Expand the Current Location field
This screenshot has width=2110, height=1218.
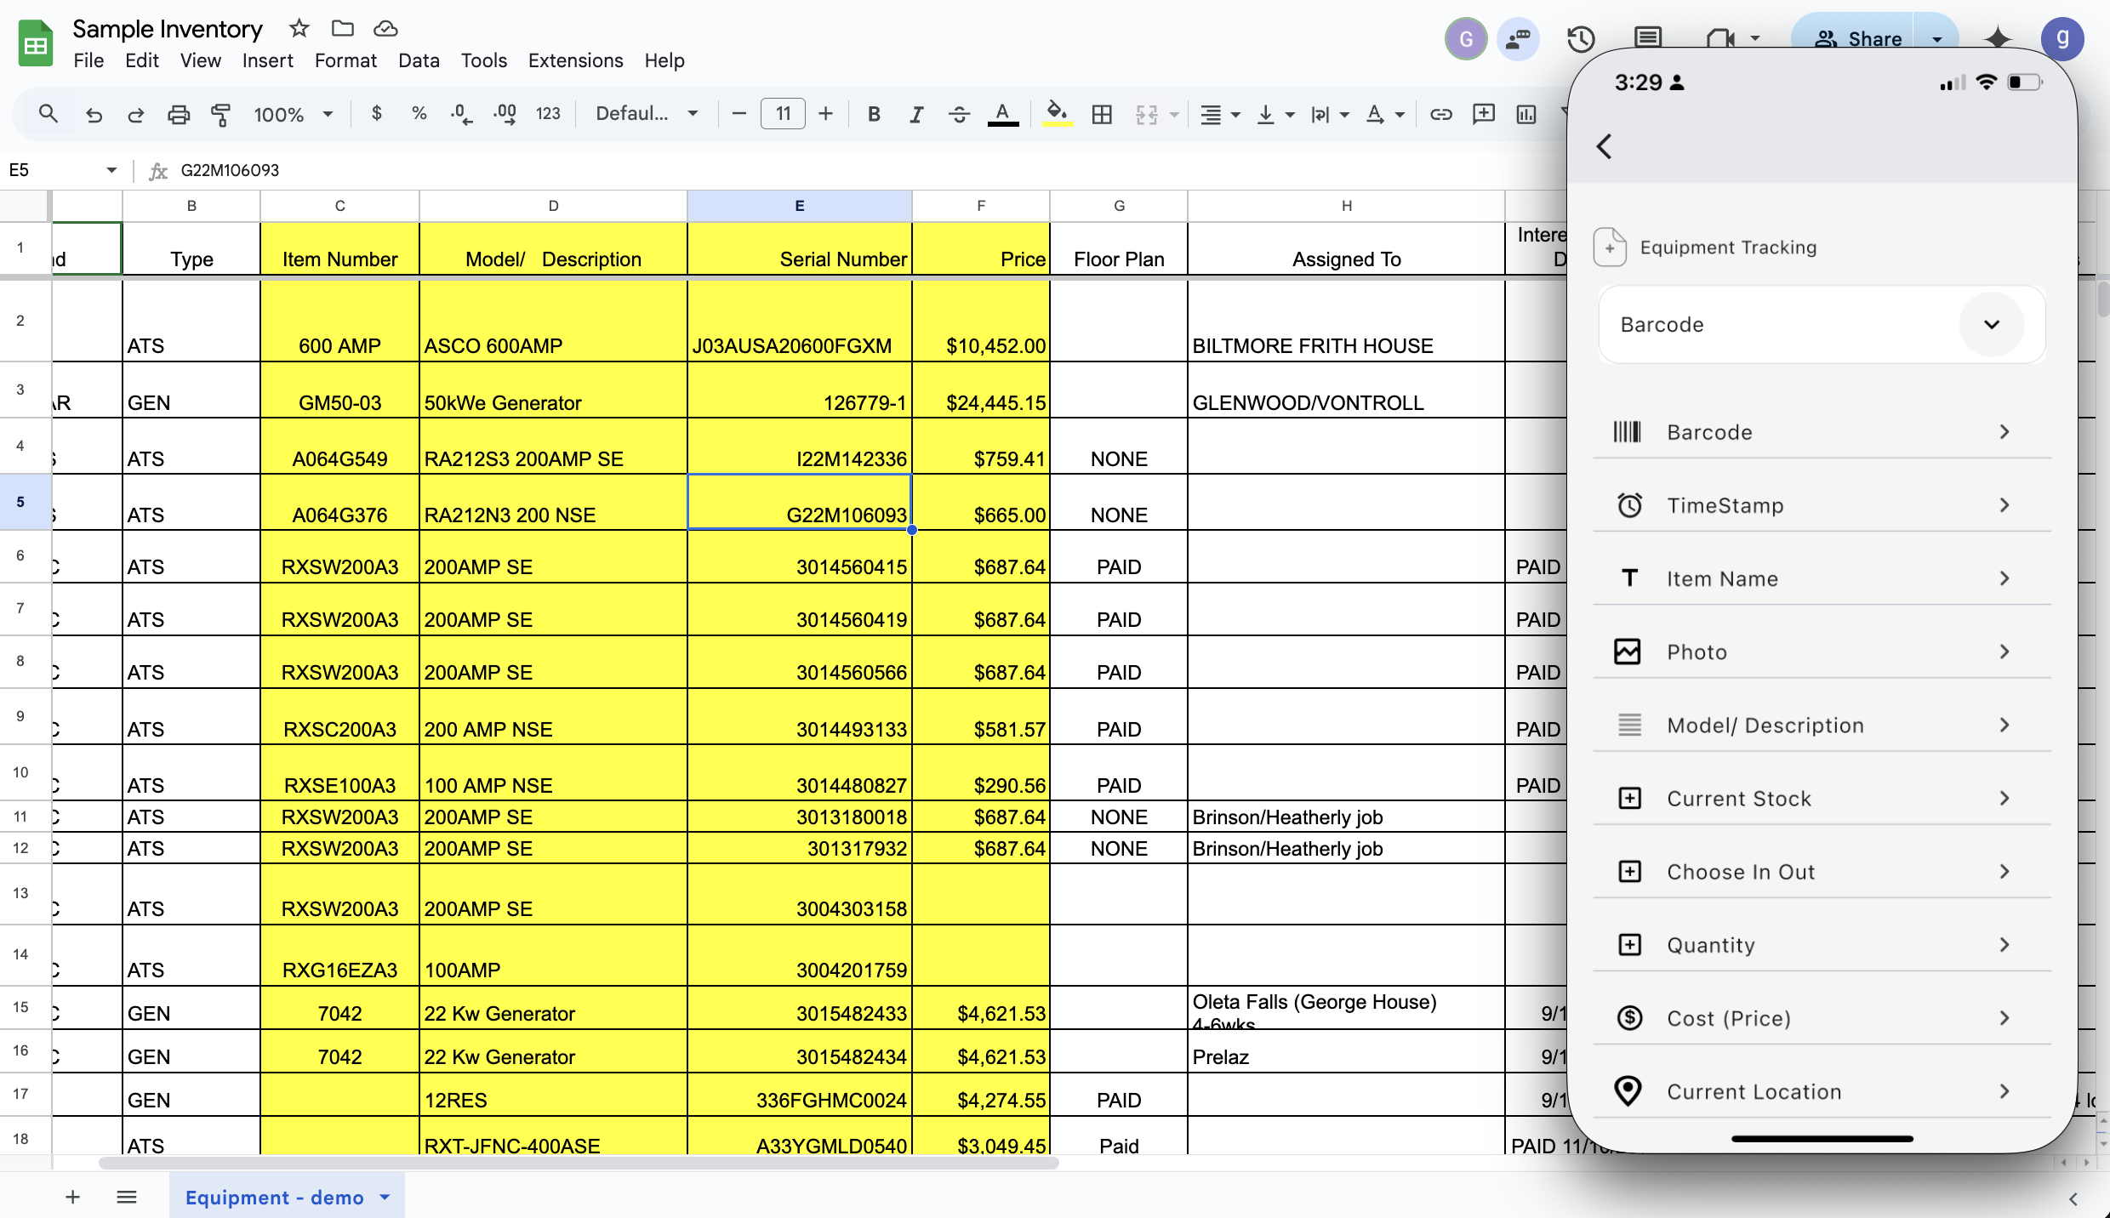2004,1090
